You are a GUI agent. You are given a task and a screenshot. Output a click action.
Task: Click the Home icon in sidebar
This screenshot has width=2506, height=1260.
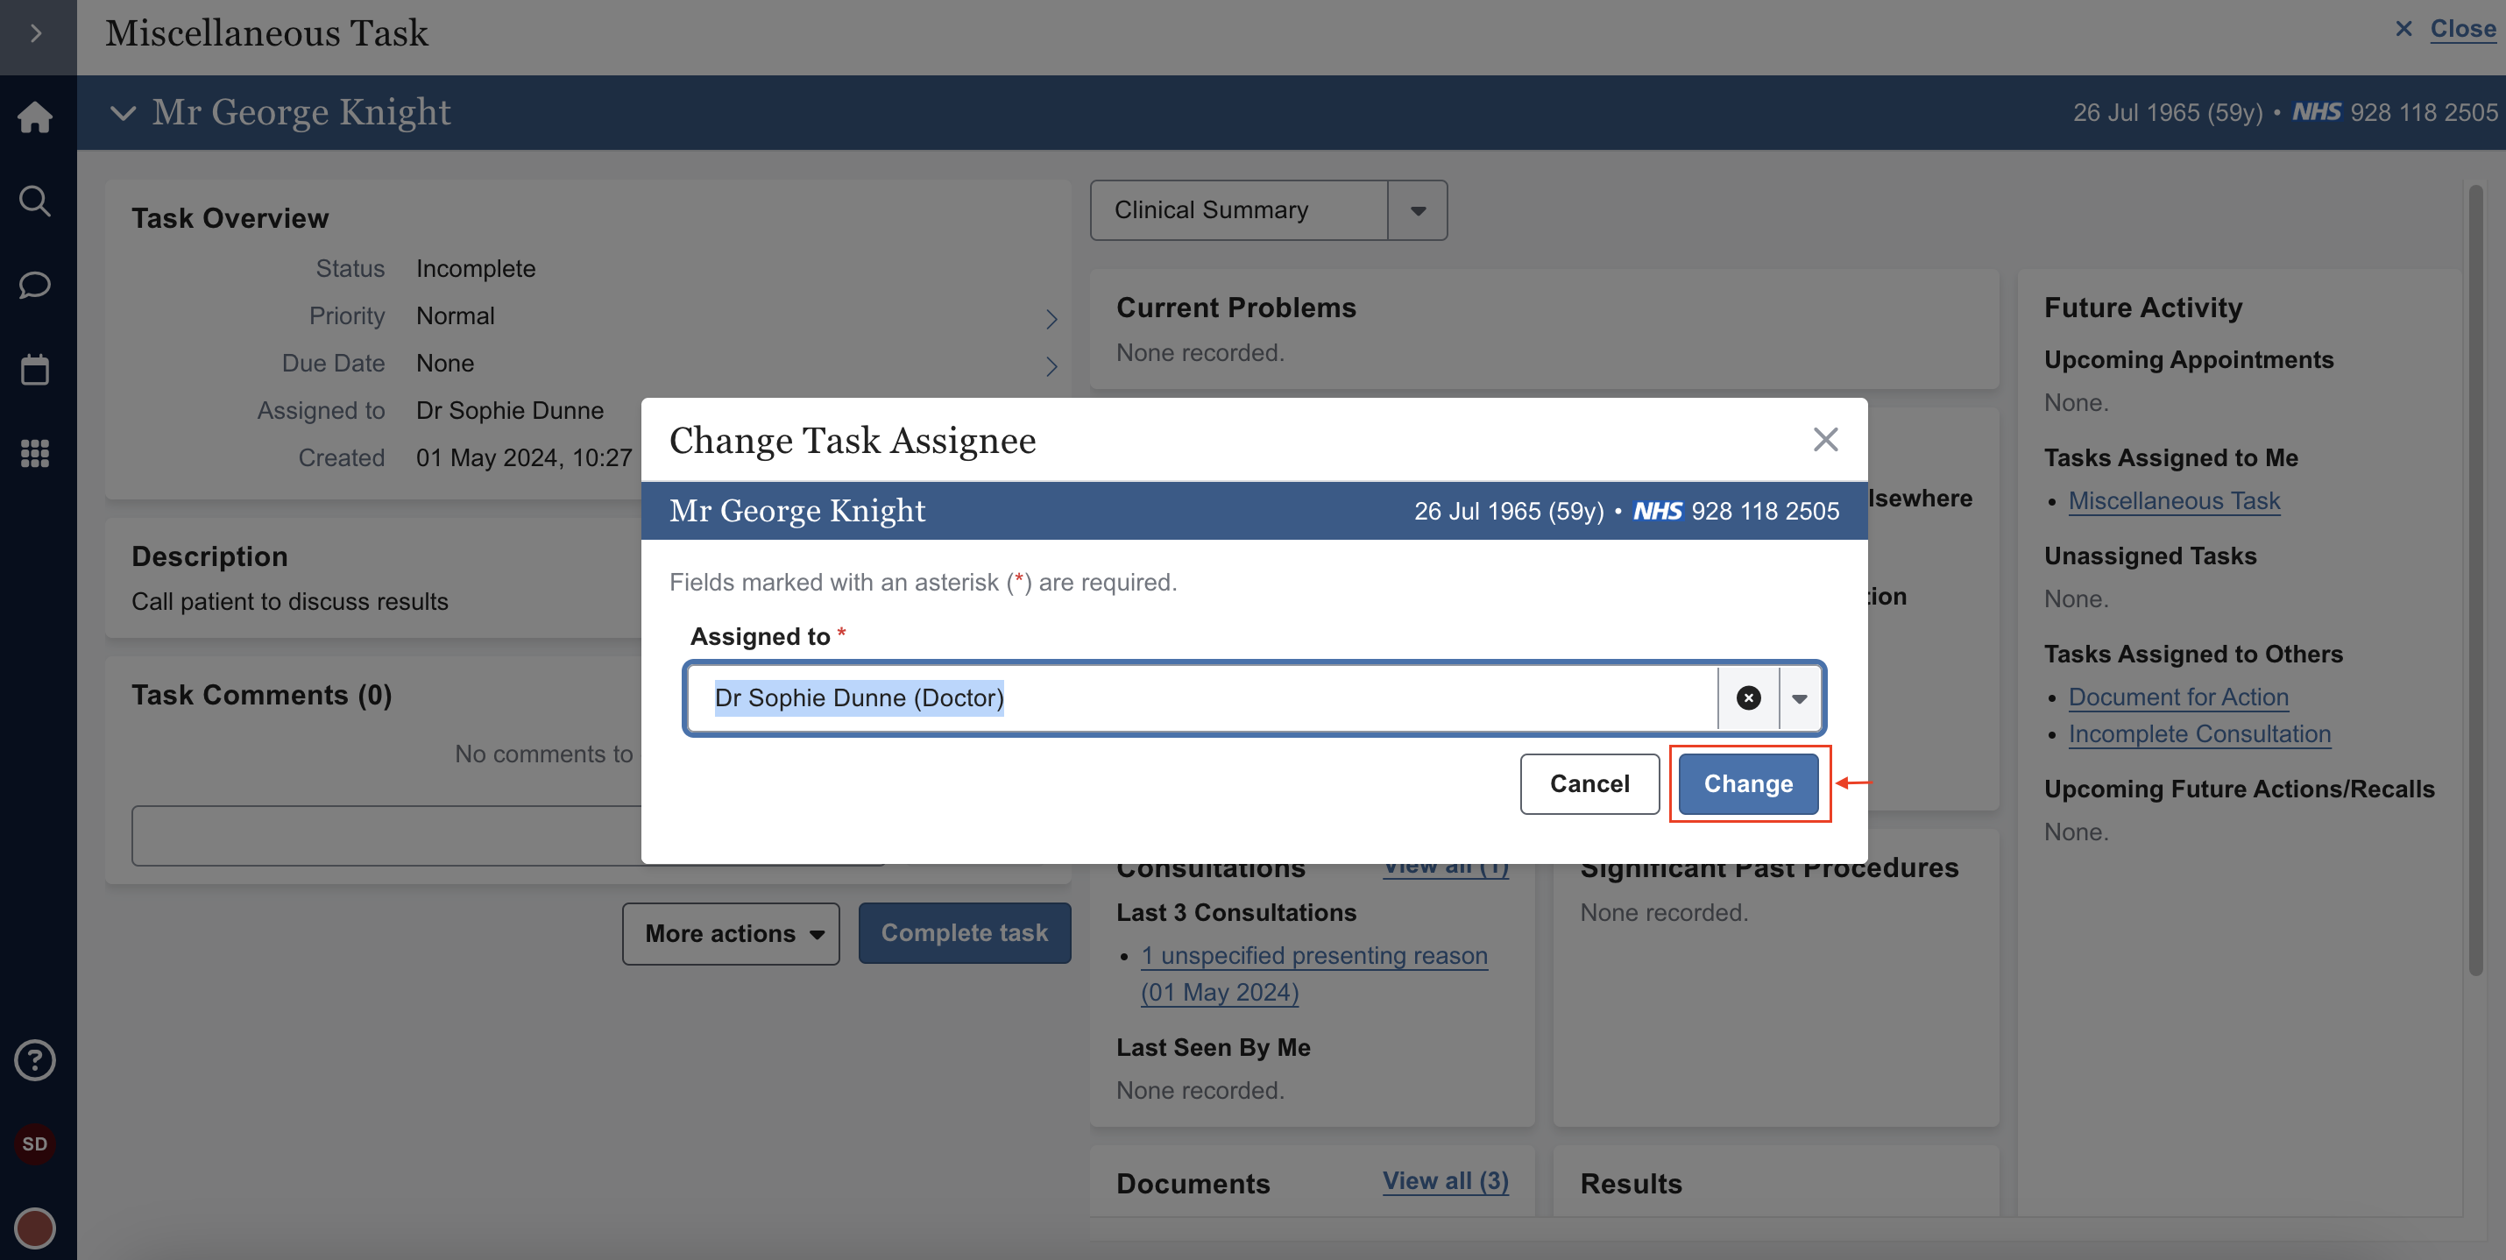click(35, 117)
